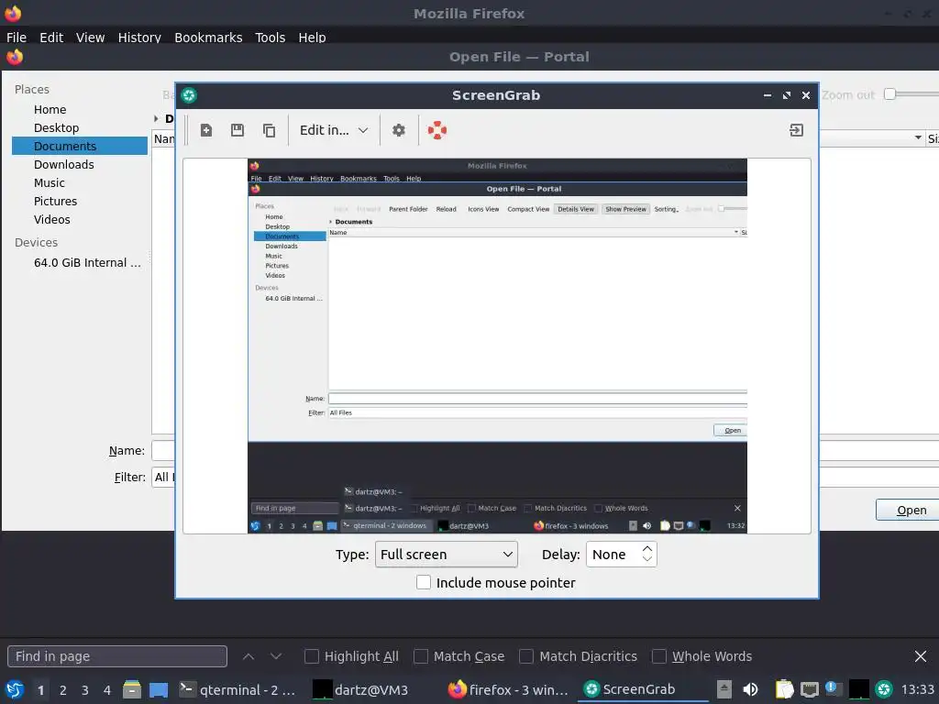
Task: Copy the screenshot to clipboard
Action: pyautogui.click(x=270, y=130)
